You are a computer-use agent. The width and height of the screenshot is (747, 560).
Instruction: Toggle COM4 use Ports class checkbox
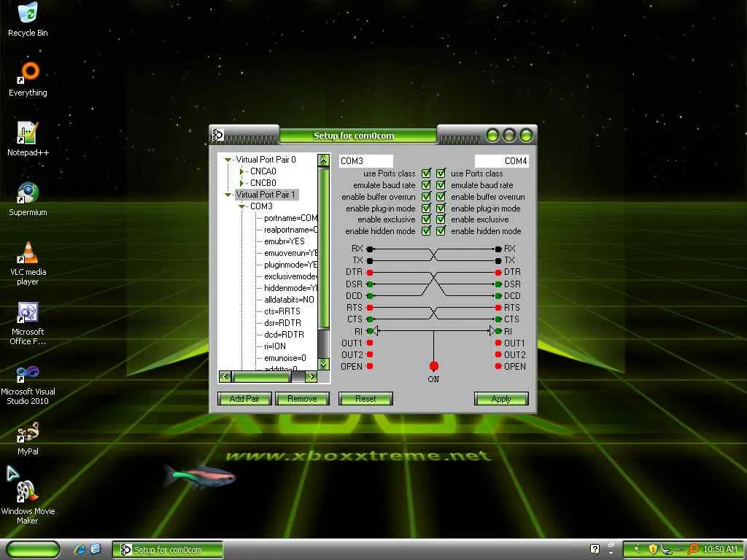click(441, 174)
